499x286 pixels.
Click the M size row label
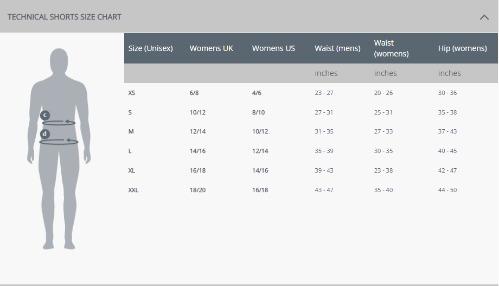point(131,132)
